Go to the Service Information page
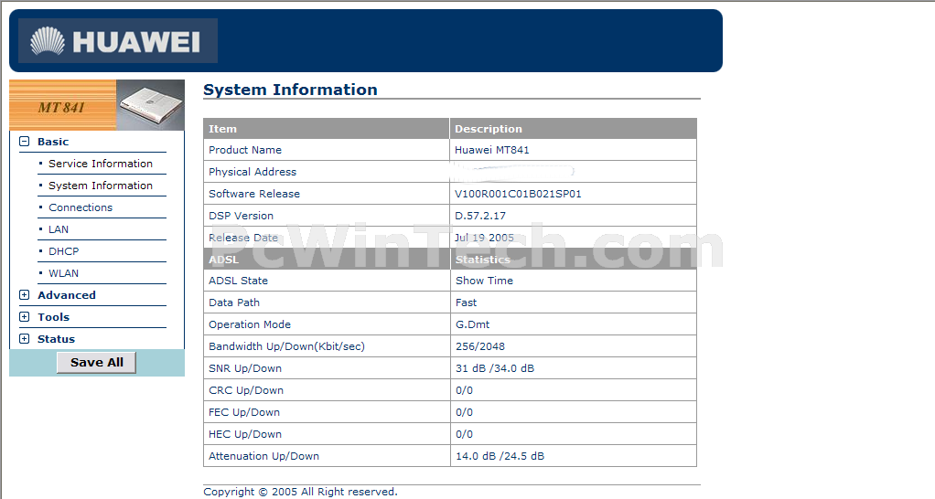 coord(101,164)
